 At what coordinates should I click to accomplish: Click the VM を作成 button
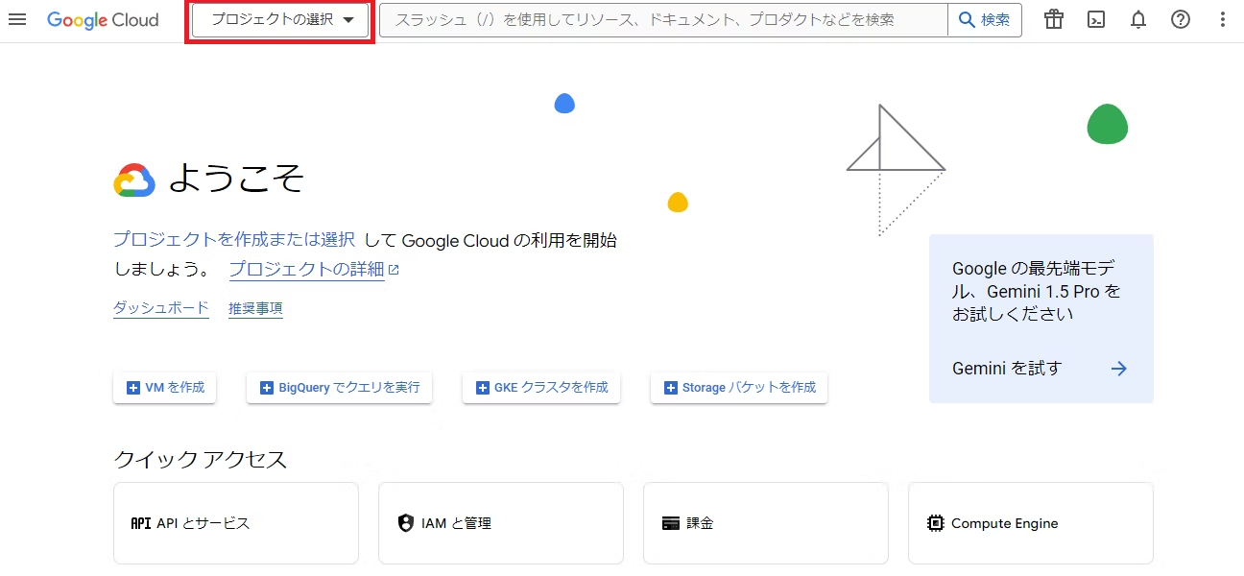165,388
